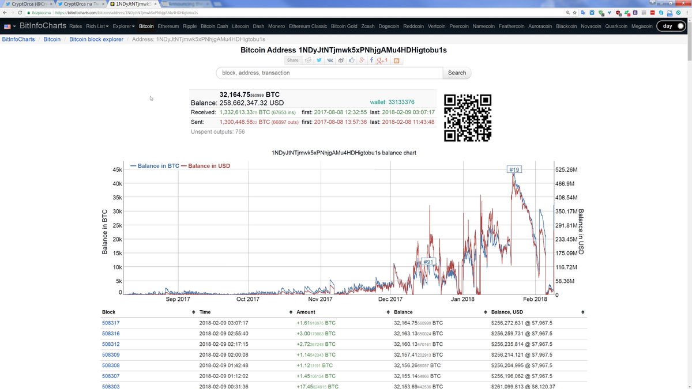Screen dimensions: 692x389
Task: Open Chrome's three-dot menu
Action: pos(687,12)
